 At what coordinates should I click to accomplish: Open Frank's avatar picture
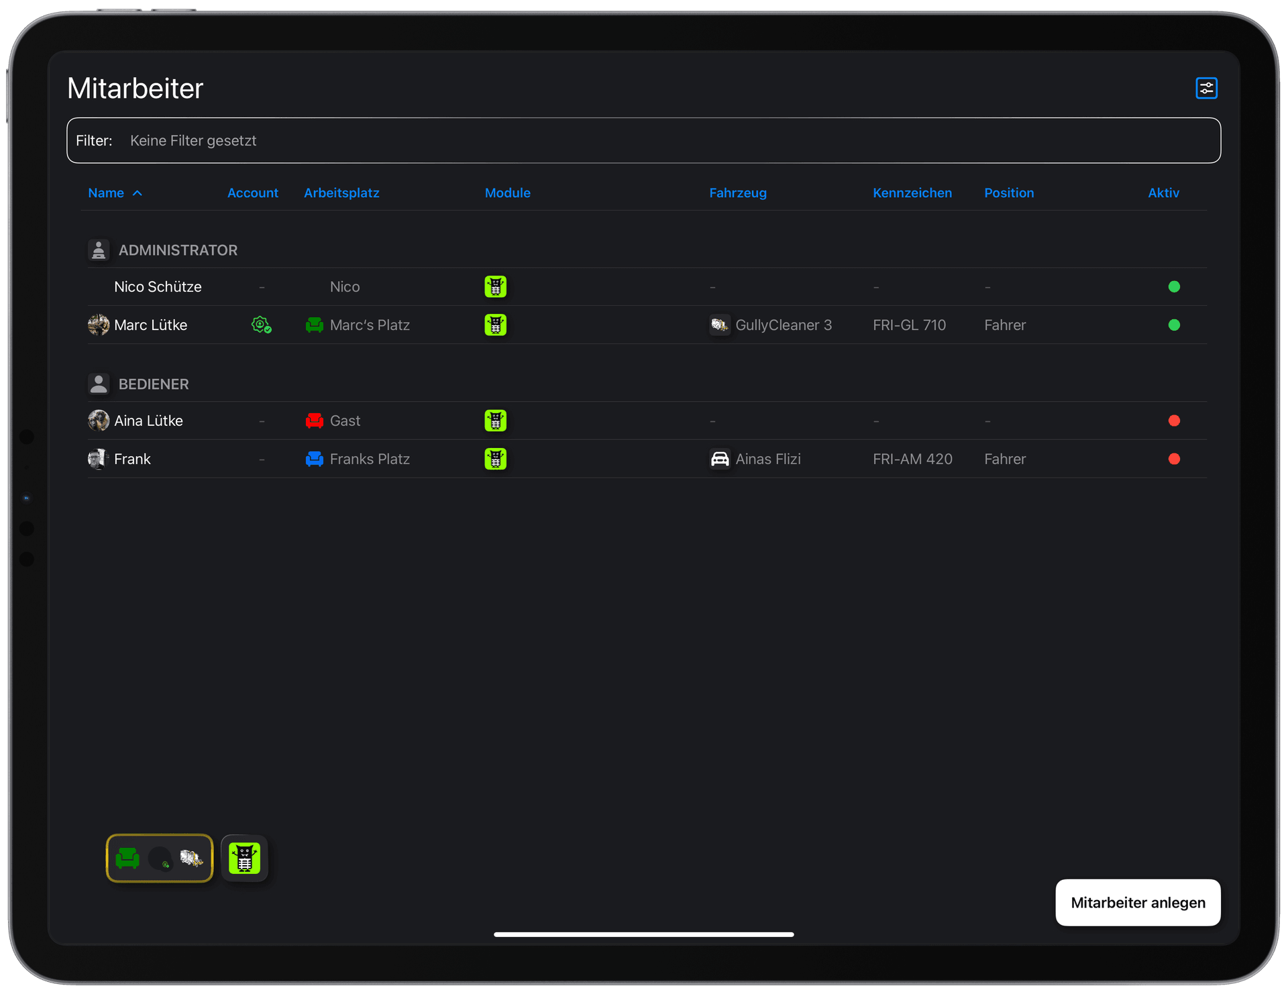tap(99, 459)
